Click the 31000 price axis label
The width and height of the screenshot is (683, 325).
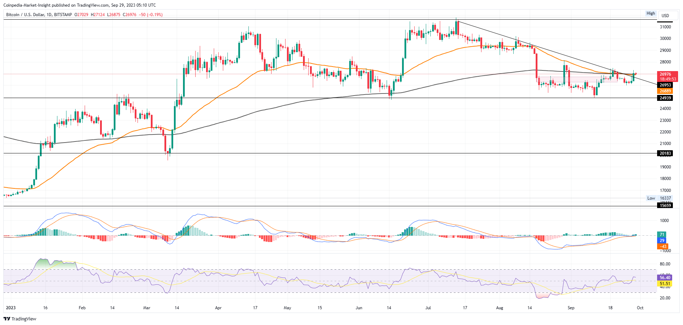pos(665,27)
